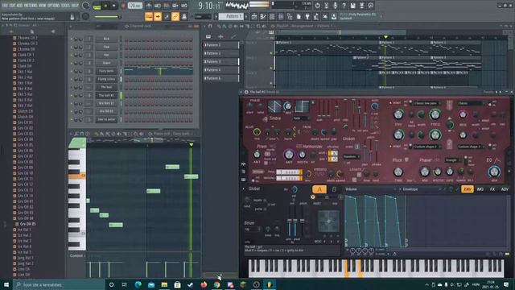The image size is (515, 290).
Task: Adjust the main volume slider
Action: pos(108,16)
